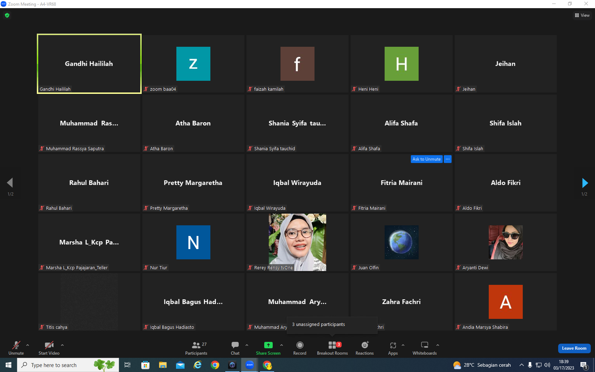Open the Reactions menu
595x372 pixels.
[364, 348]
